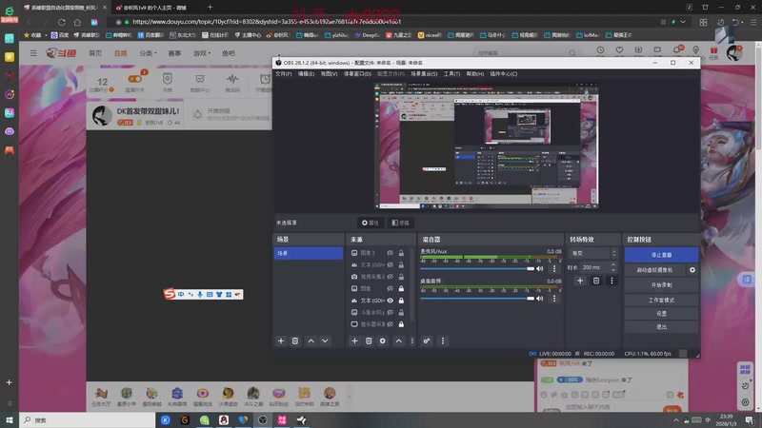Open advanced audio properties gear in mixer
The height and width of the screenshot is (428, 762).
tap(426, 341)
